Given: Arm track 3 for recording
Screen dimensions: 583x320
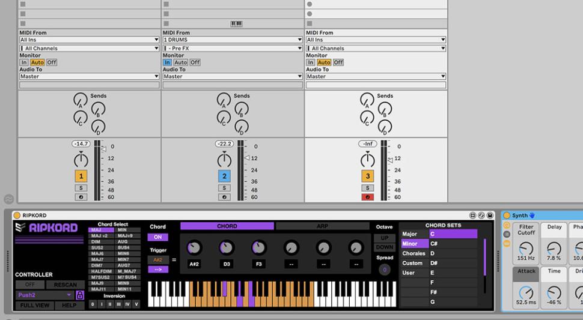Looking at the screenshot, I should click(367, 197).
